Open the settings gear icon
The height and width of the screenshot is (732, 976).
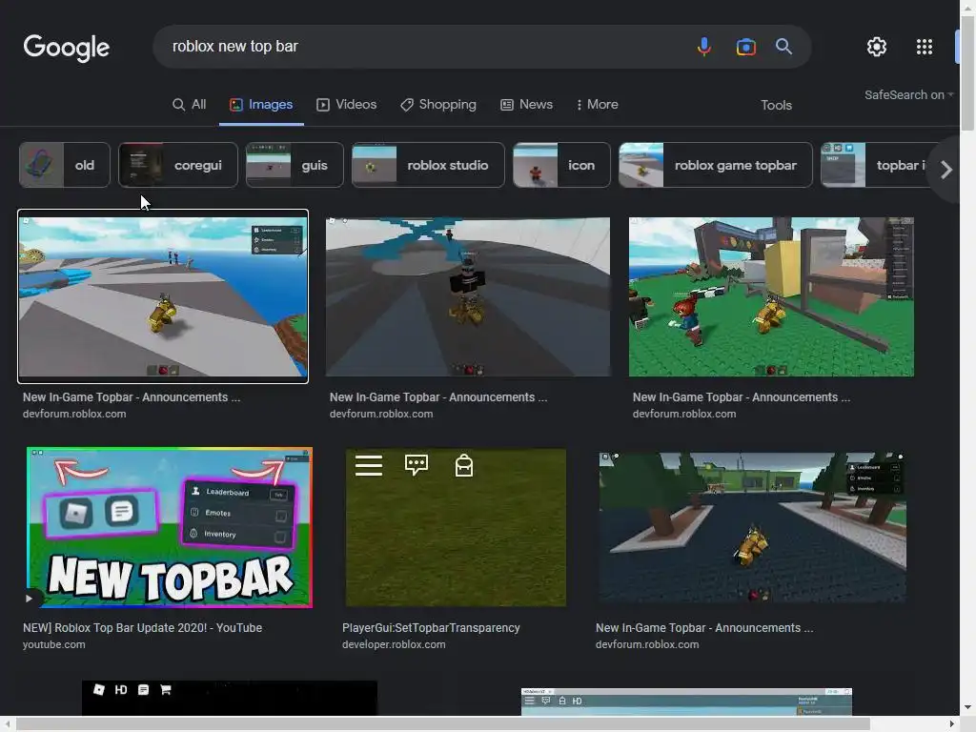pyautogui.click(x=877, y=47)
